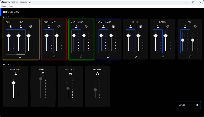Toggle the link icon in SFX channel
Image resolution: width=204 pixels, height=117 pixels.
coord(190,57)
